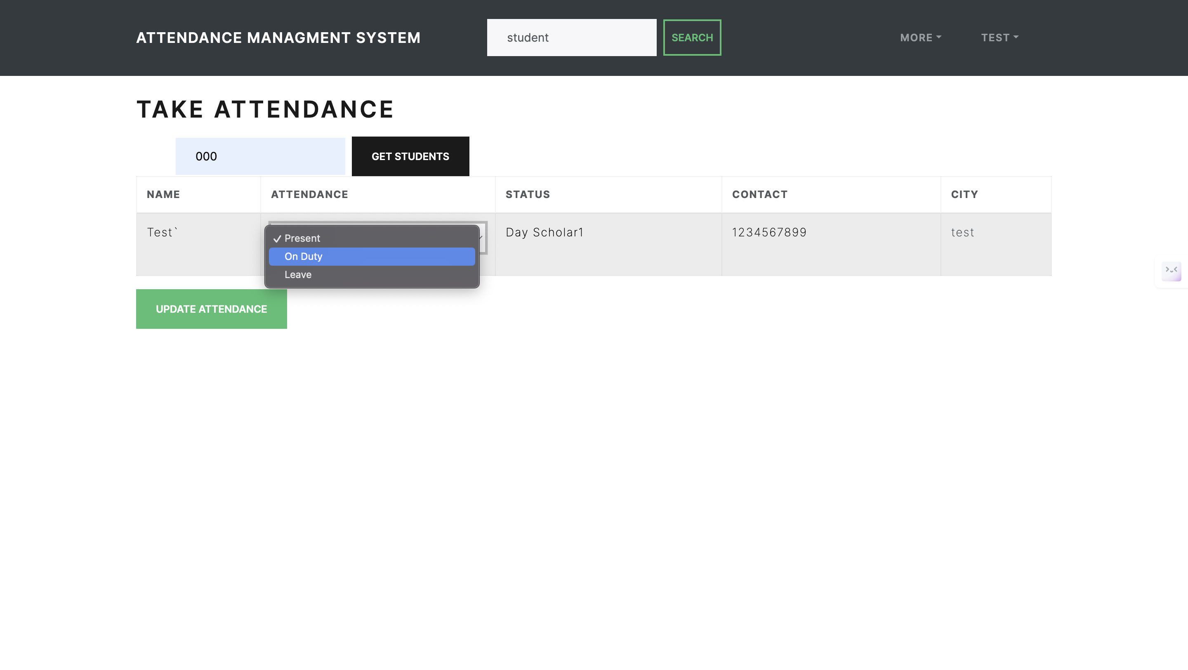Select the CONTACT column header
The height and width of the screenshot is (670, 1188).
tap(759, 194)
